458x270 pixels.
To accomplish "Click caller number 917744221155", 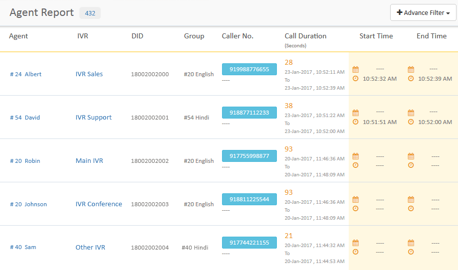I will tap(249, 243).
